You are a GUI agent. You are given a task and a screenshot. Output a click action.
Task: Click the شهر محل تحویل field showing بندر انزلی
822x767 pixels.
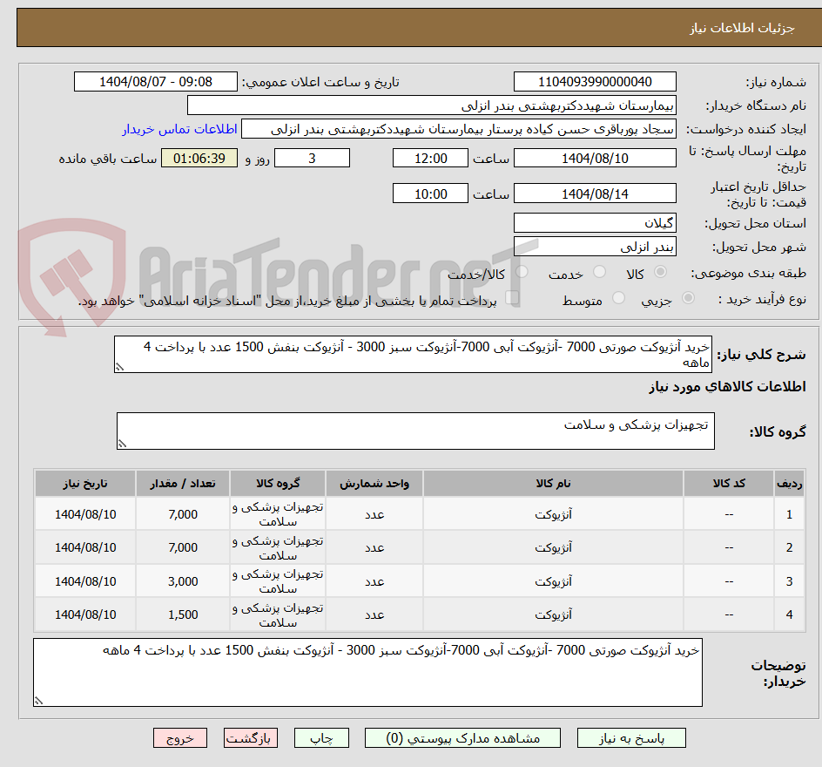coord(595,246)
